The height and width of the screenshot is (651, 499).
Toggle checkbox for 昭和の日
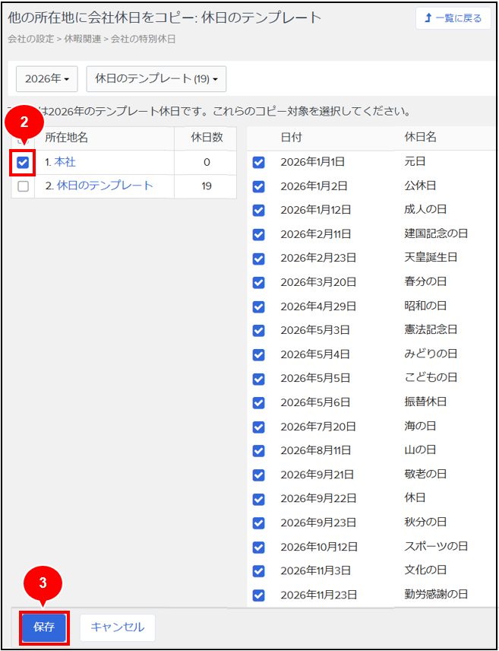259,306
